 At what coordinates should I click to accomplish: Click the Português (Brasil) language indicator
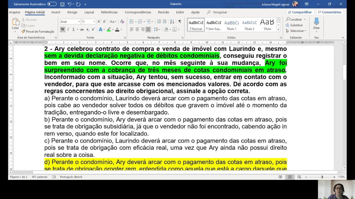point(71,177)
